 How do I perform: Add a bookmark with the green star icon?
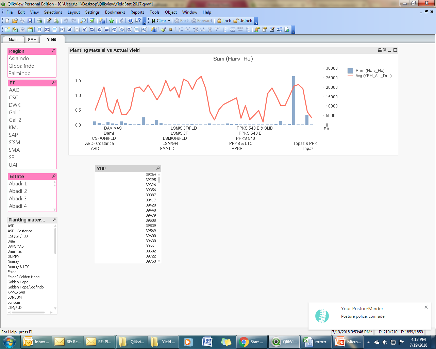112,21
